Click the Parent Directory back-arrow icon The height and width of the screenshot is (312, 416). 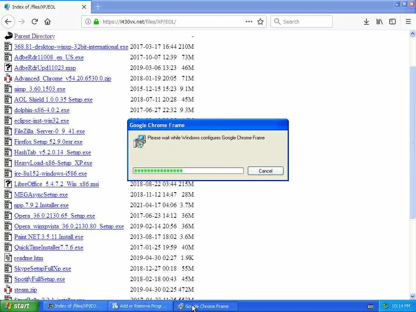pyautogui.click(x=8, y=36)
